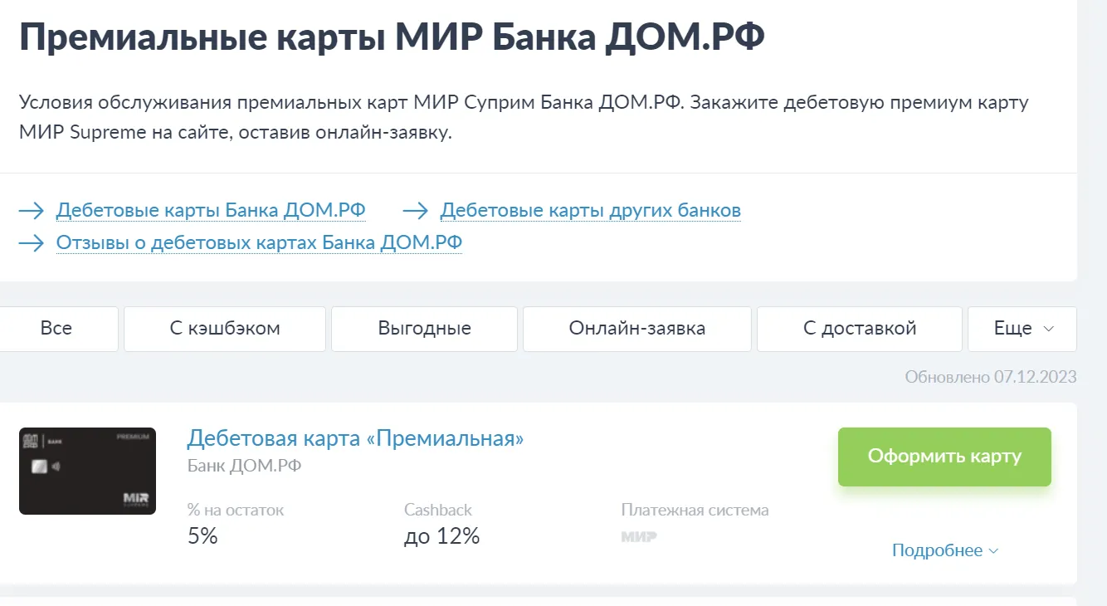Expand the «Еще» filter dropdown
Image resolution: width=1107 pixels, height=606 pixels.
1022,328
